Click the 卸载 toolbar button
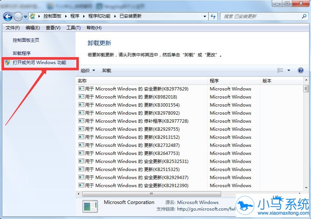The image size is (311, 219). click(107, 70)
